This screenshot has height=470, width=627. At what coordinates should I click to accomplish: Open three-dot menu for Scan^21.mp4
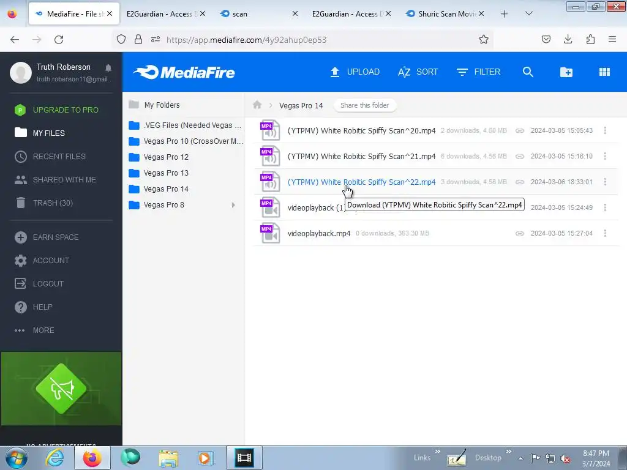point(605,156)
